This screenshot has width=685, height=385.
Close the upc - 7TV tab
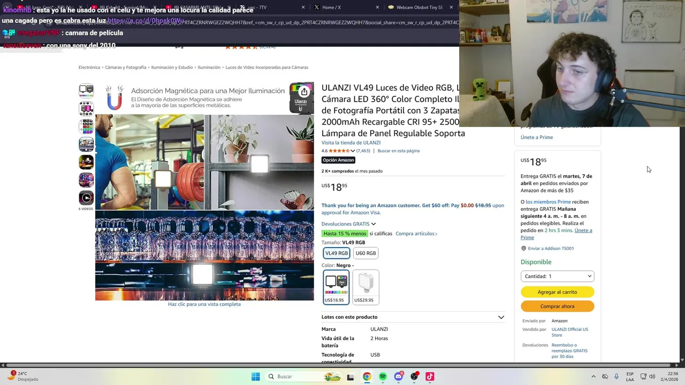point(303,7)
